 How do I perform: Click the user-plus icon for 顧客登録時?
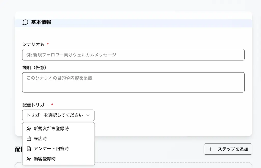point(29,159)
